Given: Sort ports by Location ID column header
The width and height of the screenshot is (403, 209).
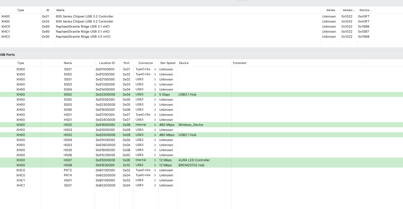Looking at the screenshot, I should coord(107,63).
